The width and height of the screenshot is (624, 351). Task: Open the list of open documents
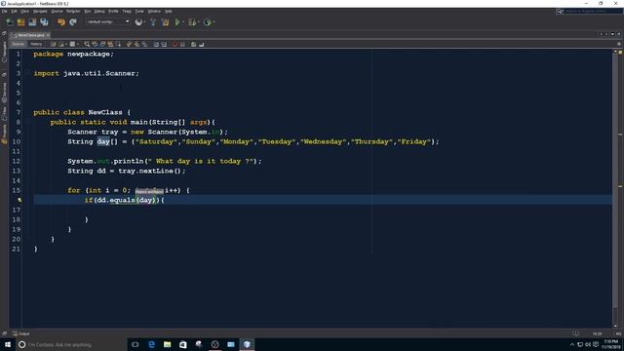[x=612, y=35]
